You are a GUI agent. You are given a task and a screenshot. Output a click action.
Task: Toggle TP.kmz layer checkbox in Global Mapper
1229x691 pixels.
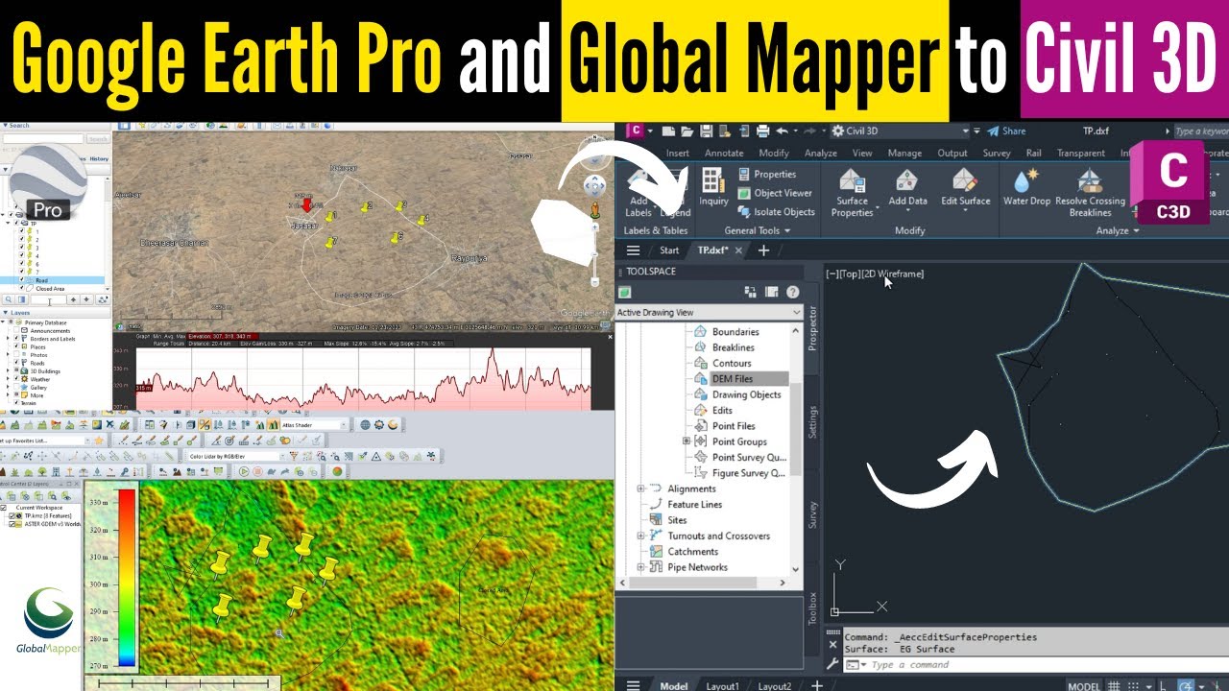coord(13,516)
